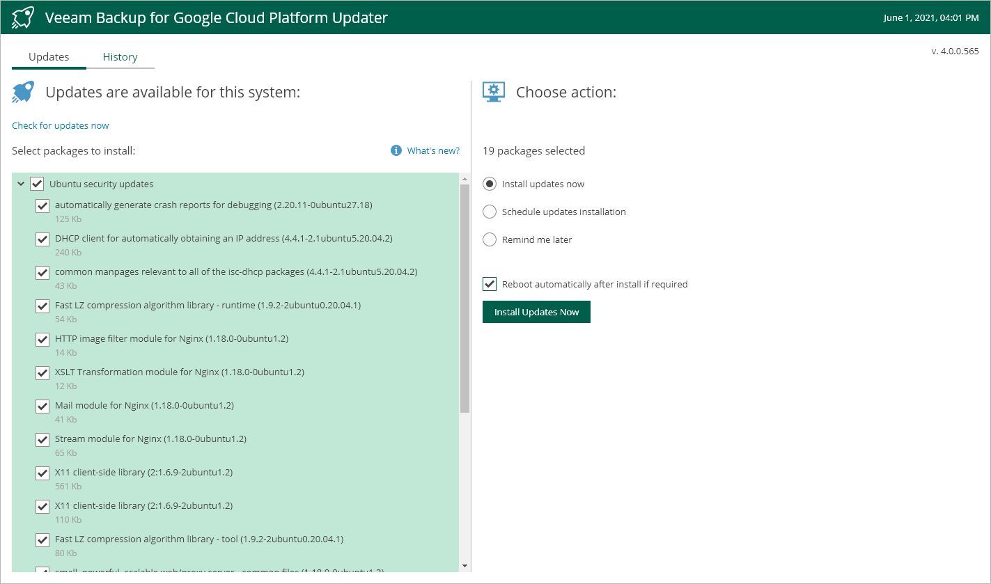Uncheck DHCP client package checkbox
Screen dimensions: 991x584
(x=42, y=239)
